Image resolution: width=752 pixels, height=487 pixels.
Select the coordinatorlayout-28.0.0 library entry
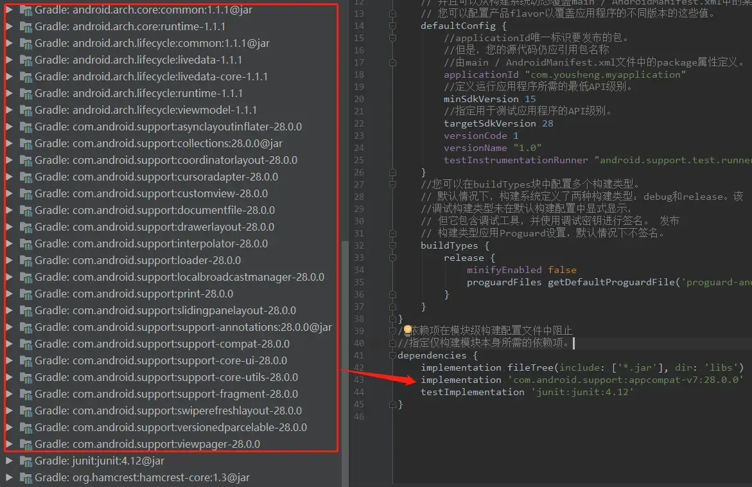click(166, 160)
